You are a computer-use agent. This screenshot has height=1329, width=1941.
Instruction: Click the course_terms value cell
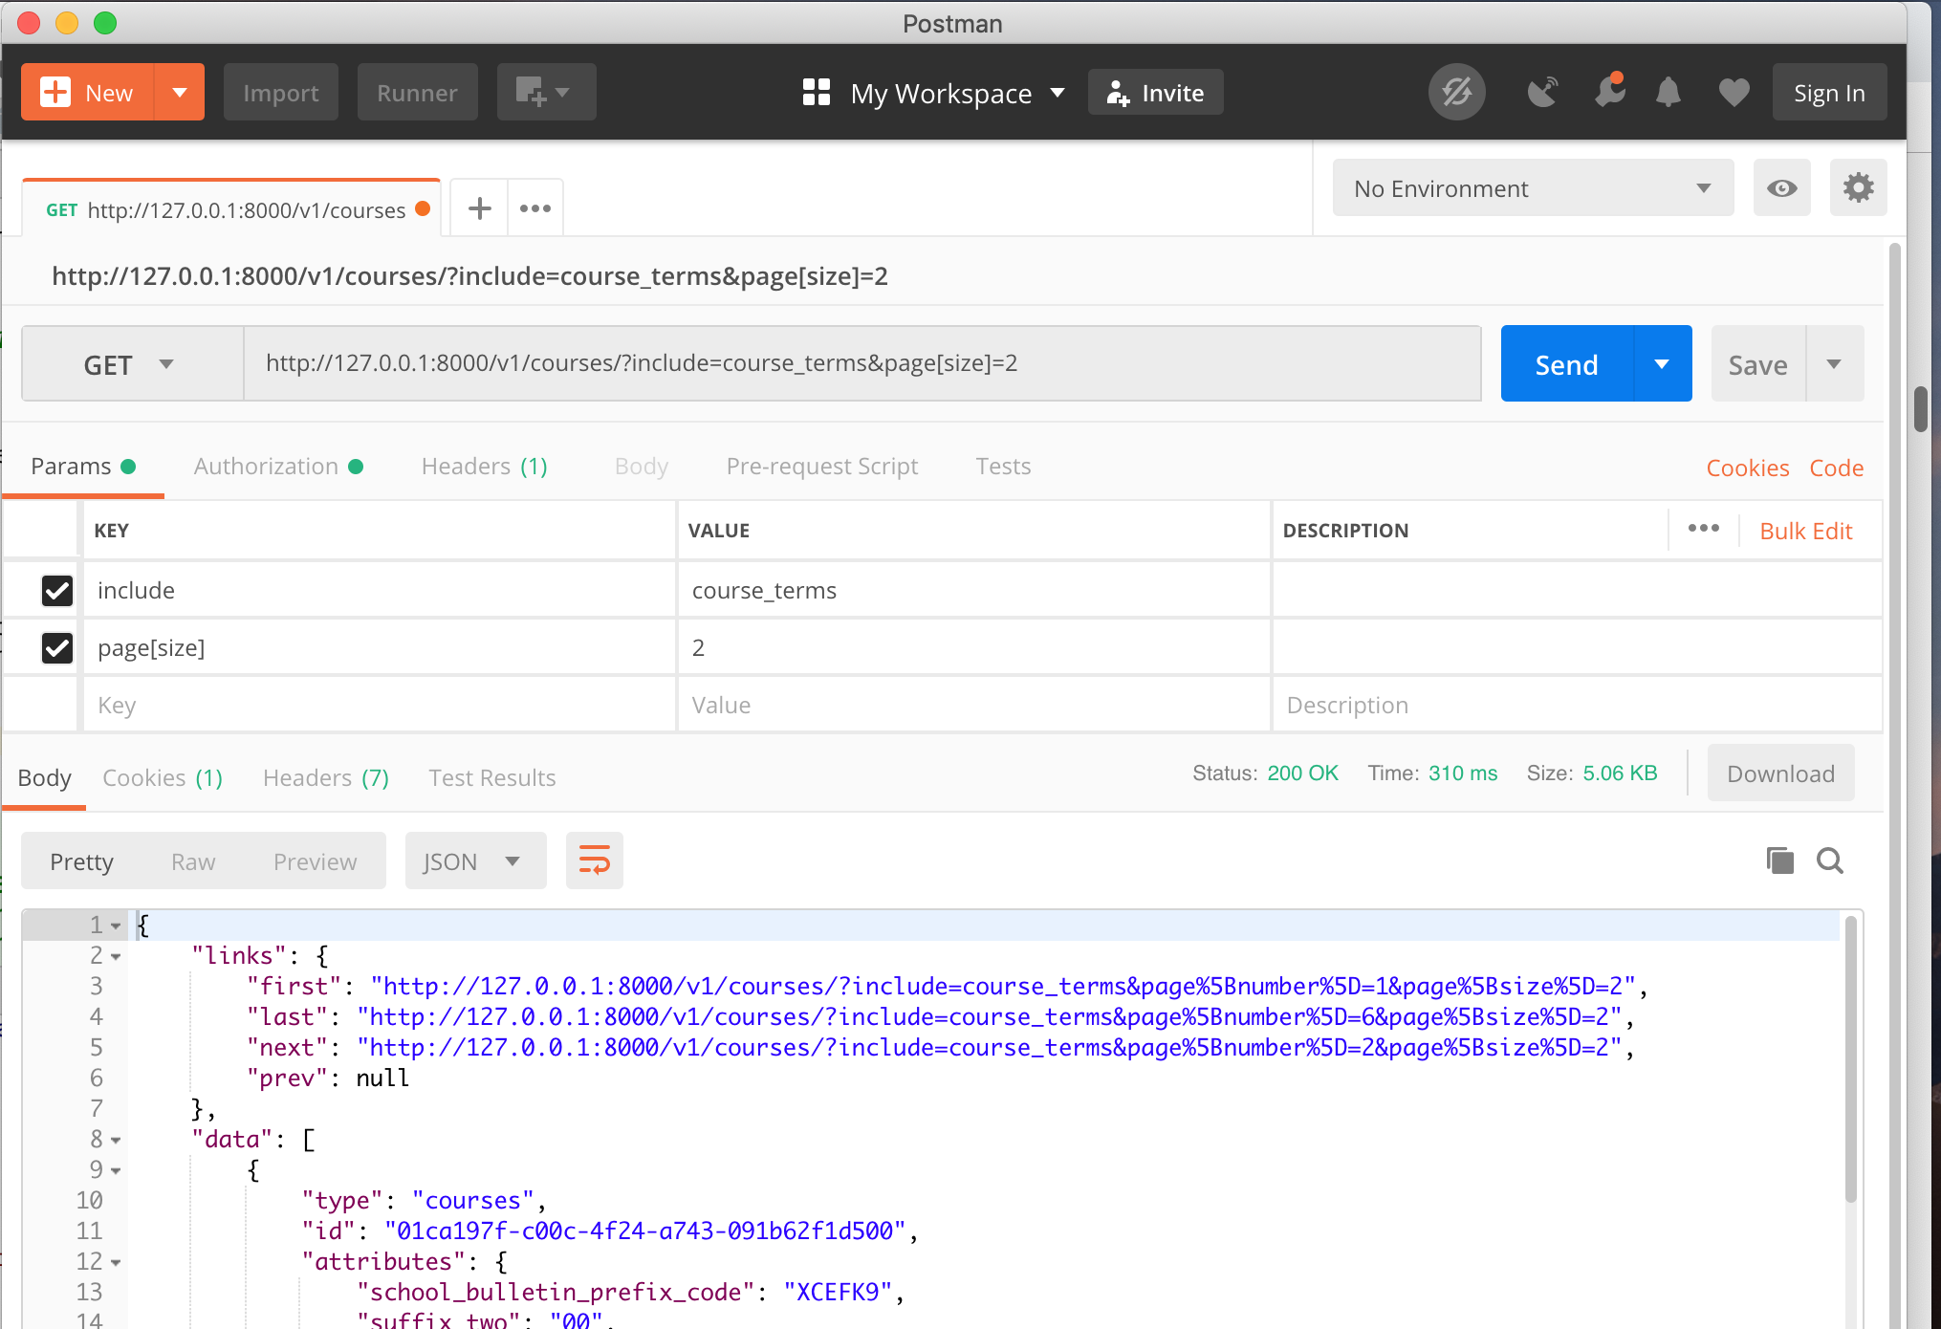(x=973, y=590)
